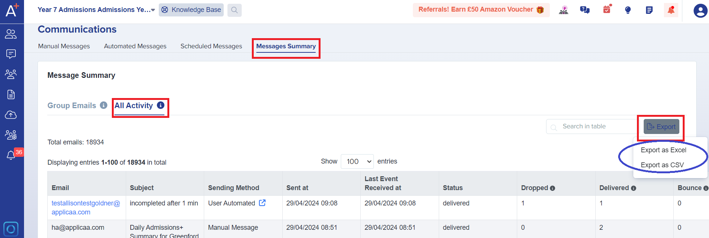Image resolution: width=709 pixels, height=238 pixels.
Task: Click the Applicaa A+ logo
Action: [12, 10]
